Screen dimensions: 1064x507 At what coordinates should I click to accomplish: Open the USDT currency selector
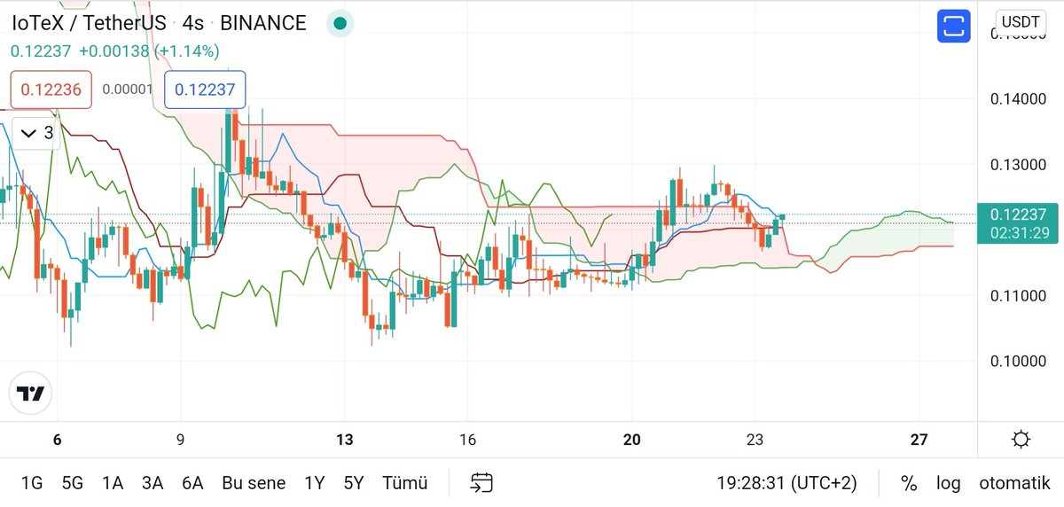tap(1021, 22)
